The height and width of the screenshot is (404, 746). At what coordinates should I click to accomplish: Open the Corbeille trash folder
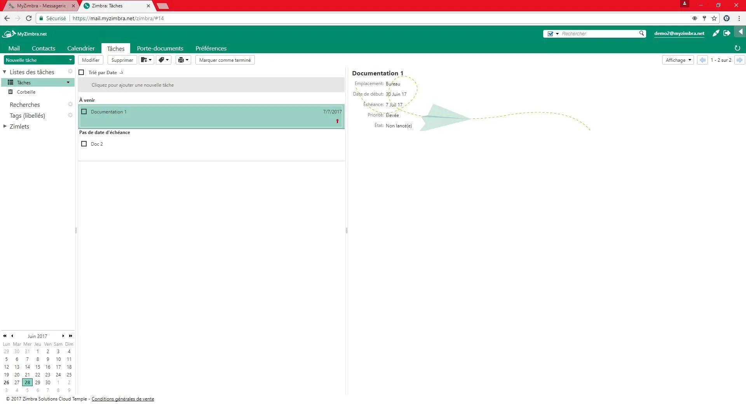pyautogui.click(x=26, y=92)
